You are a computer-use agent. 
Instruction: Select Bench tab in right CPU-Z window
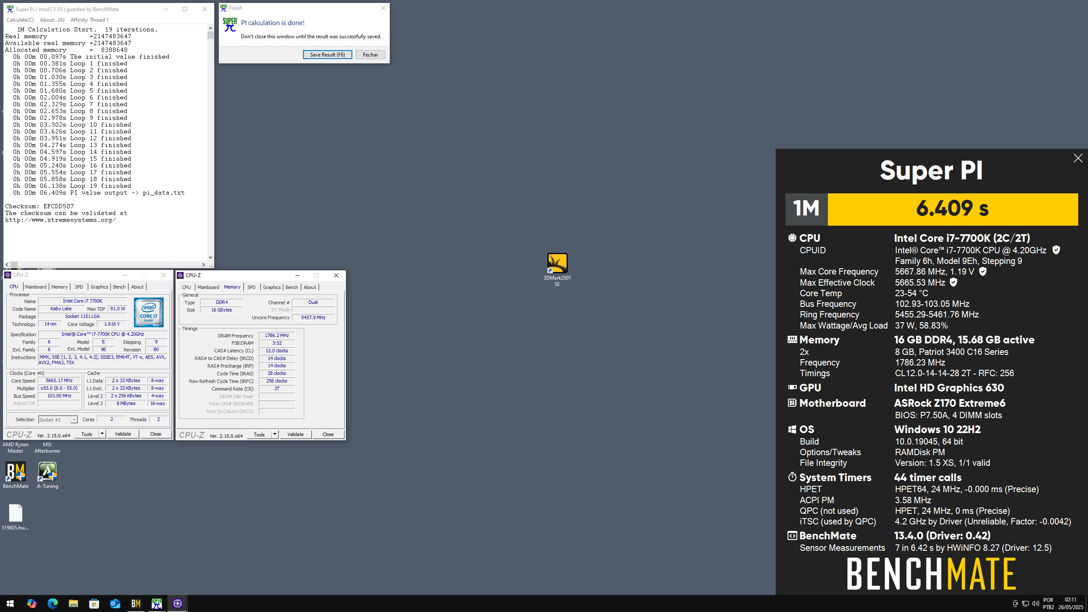(x=292, y=287)
